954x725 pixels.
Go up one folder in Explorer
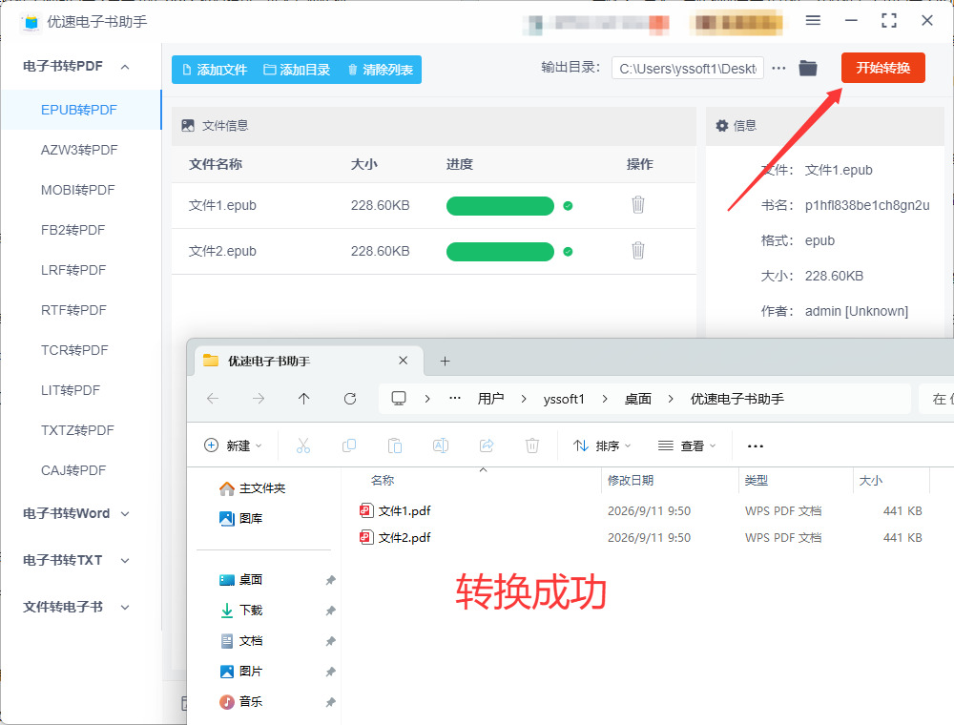304,399
